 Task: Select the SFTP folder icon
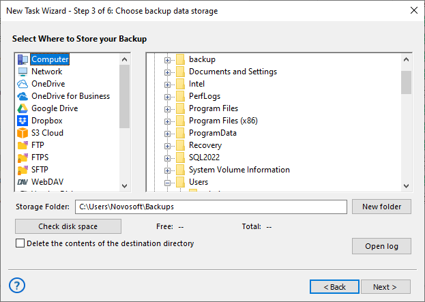[23, 170]
